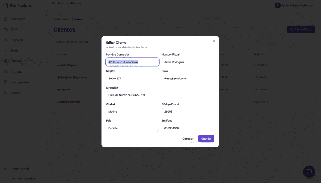Open the chat support bubble icon

(309, 171)
